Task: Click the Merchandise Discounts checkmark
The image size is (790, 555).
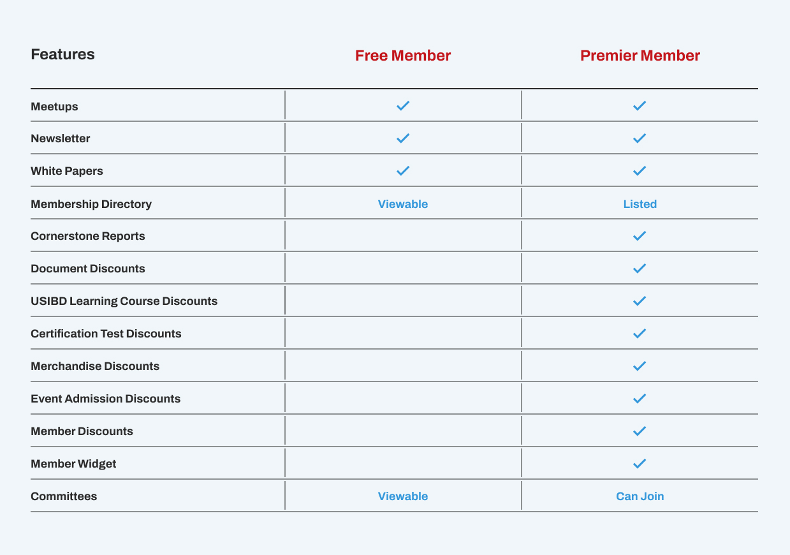Action: coord(640,366)
